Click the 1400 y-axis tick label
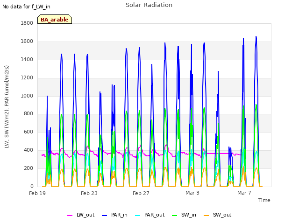The image size is (299, 224). (27, 59)
